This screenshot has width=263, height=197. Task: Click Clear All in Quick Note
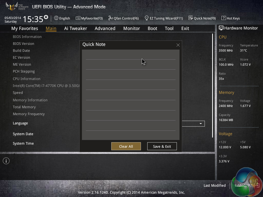[126, 146]
